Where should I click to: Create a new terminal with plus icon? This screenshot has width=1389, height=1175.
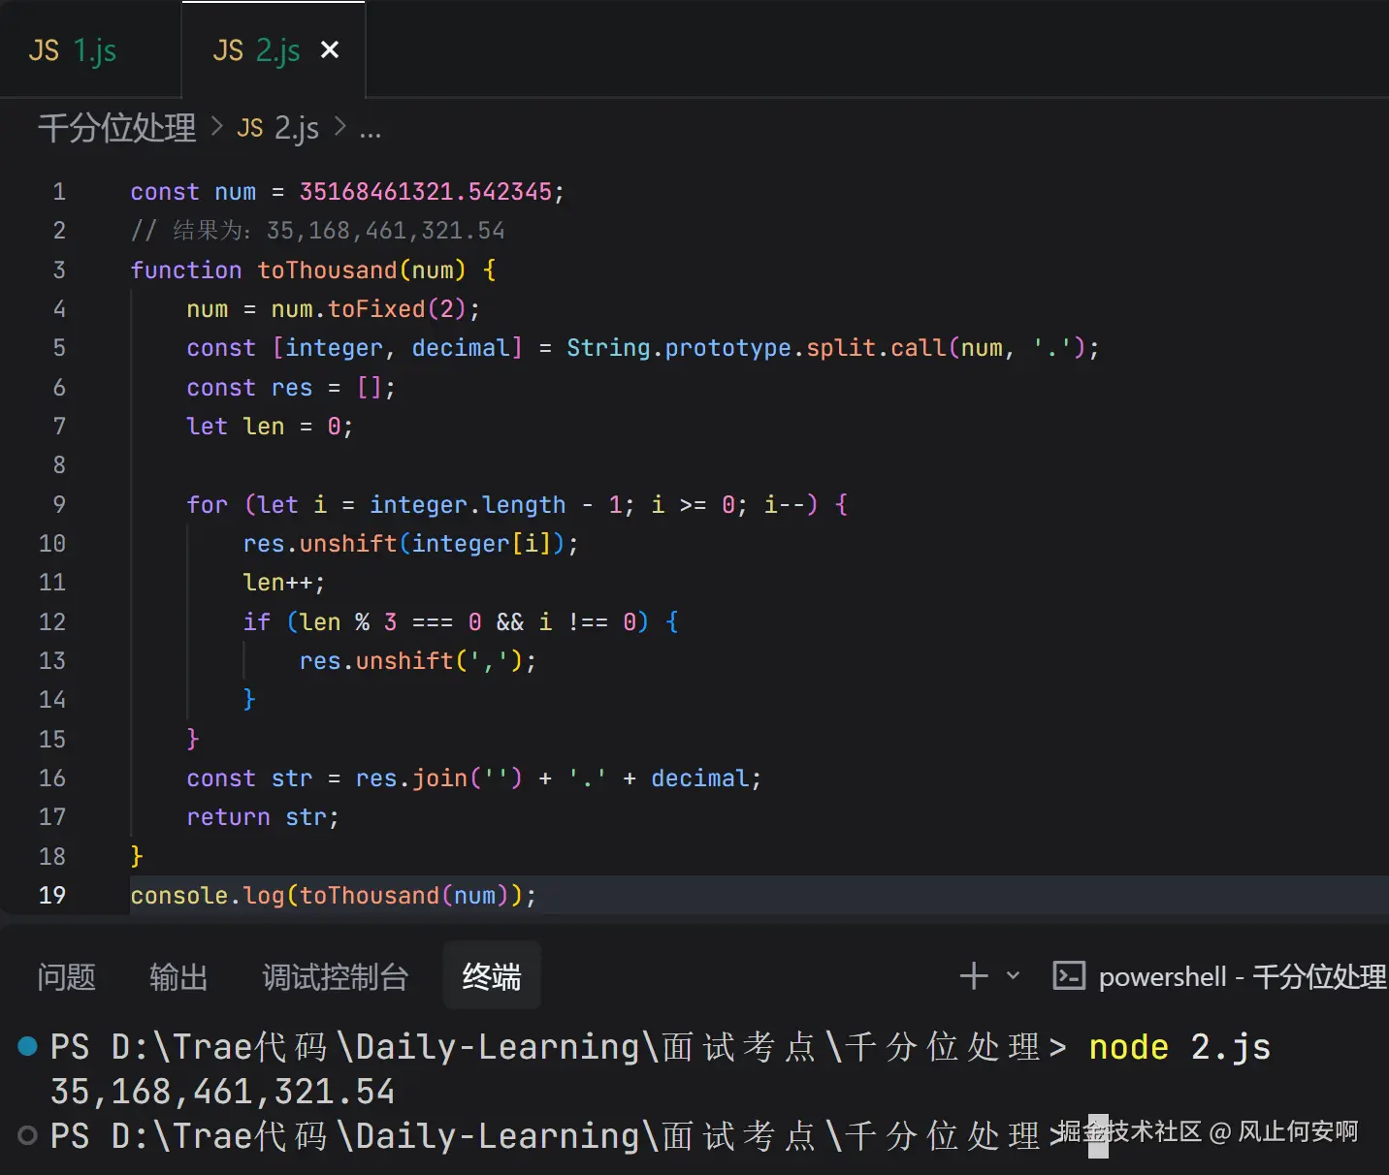(x=973, y=975)
